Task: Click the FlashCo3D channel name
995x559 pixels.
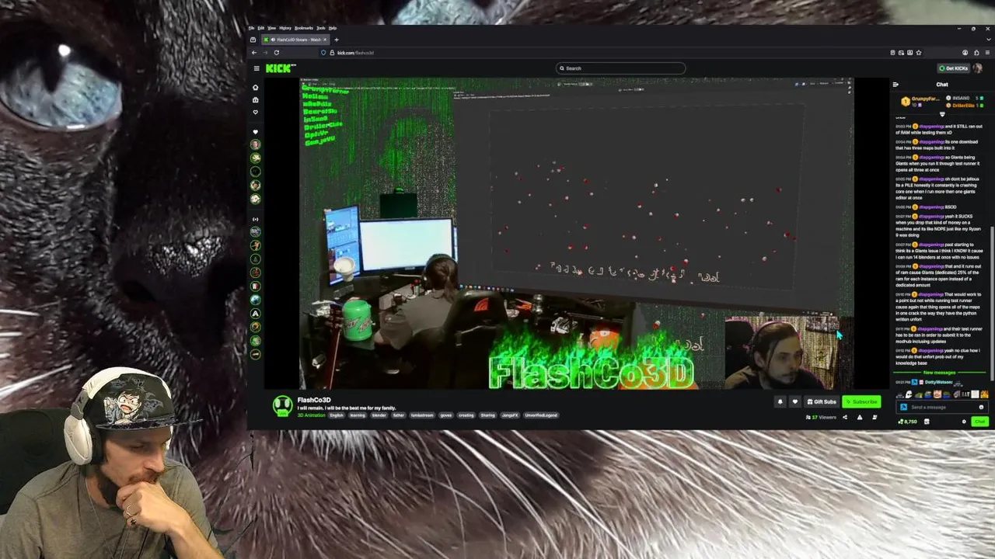Action: pyautogui.click(x=314, y=400)
